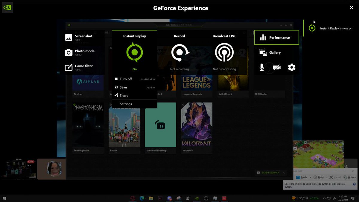Screen dimensions: 359x202
Task: Toggle the crossed-out camera icon
Action: 277,67
